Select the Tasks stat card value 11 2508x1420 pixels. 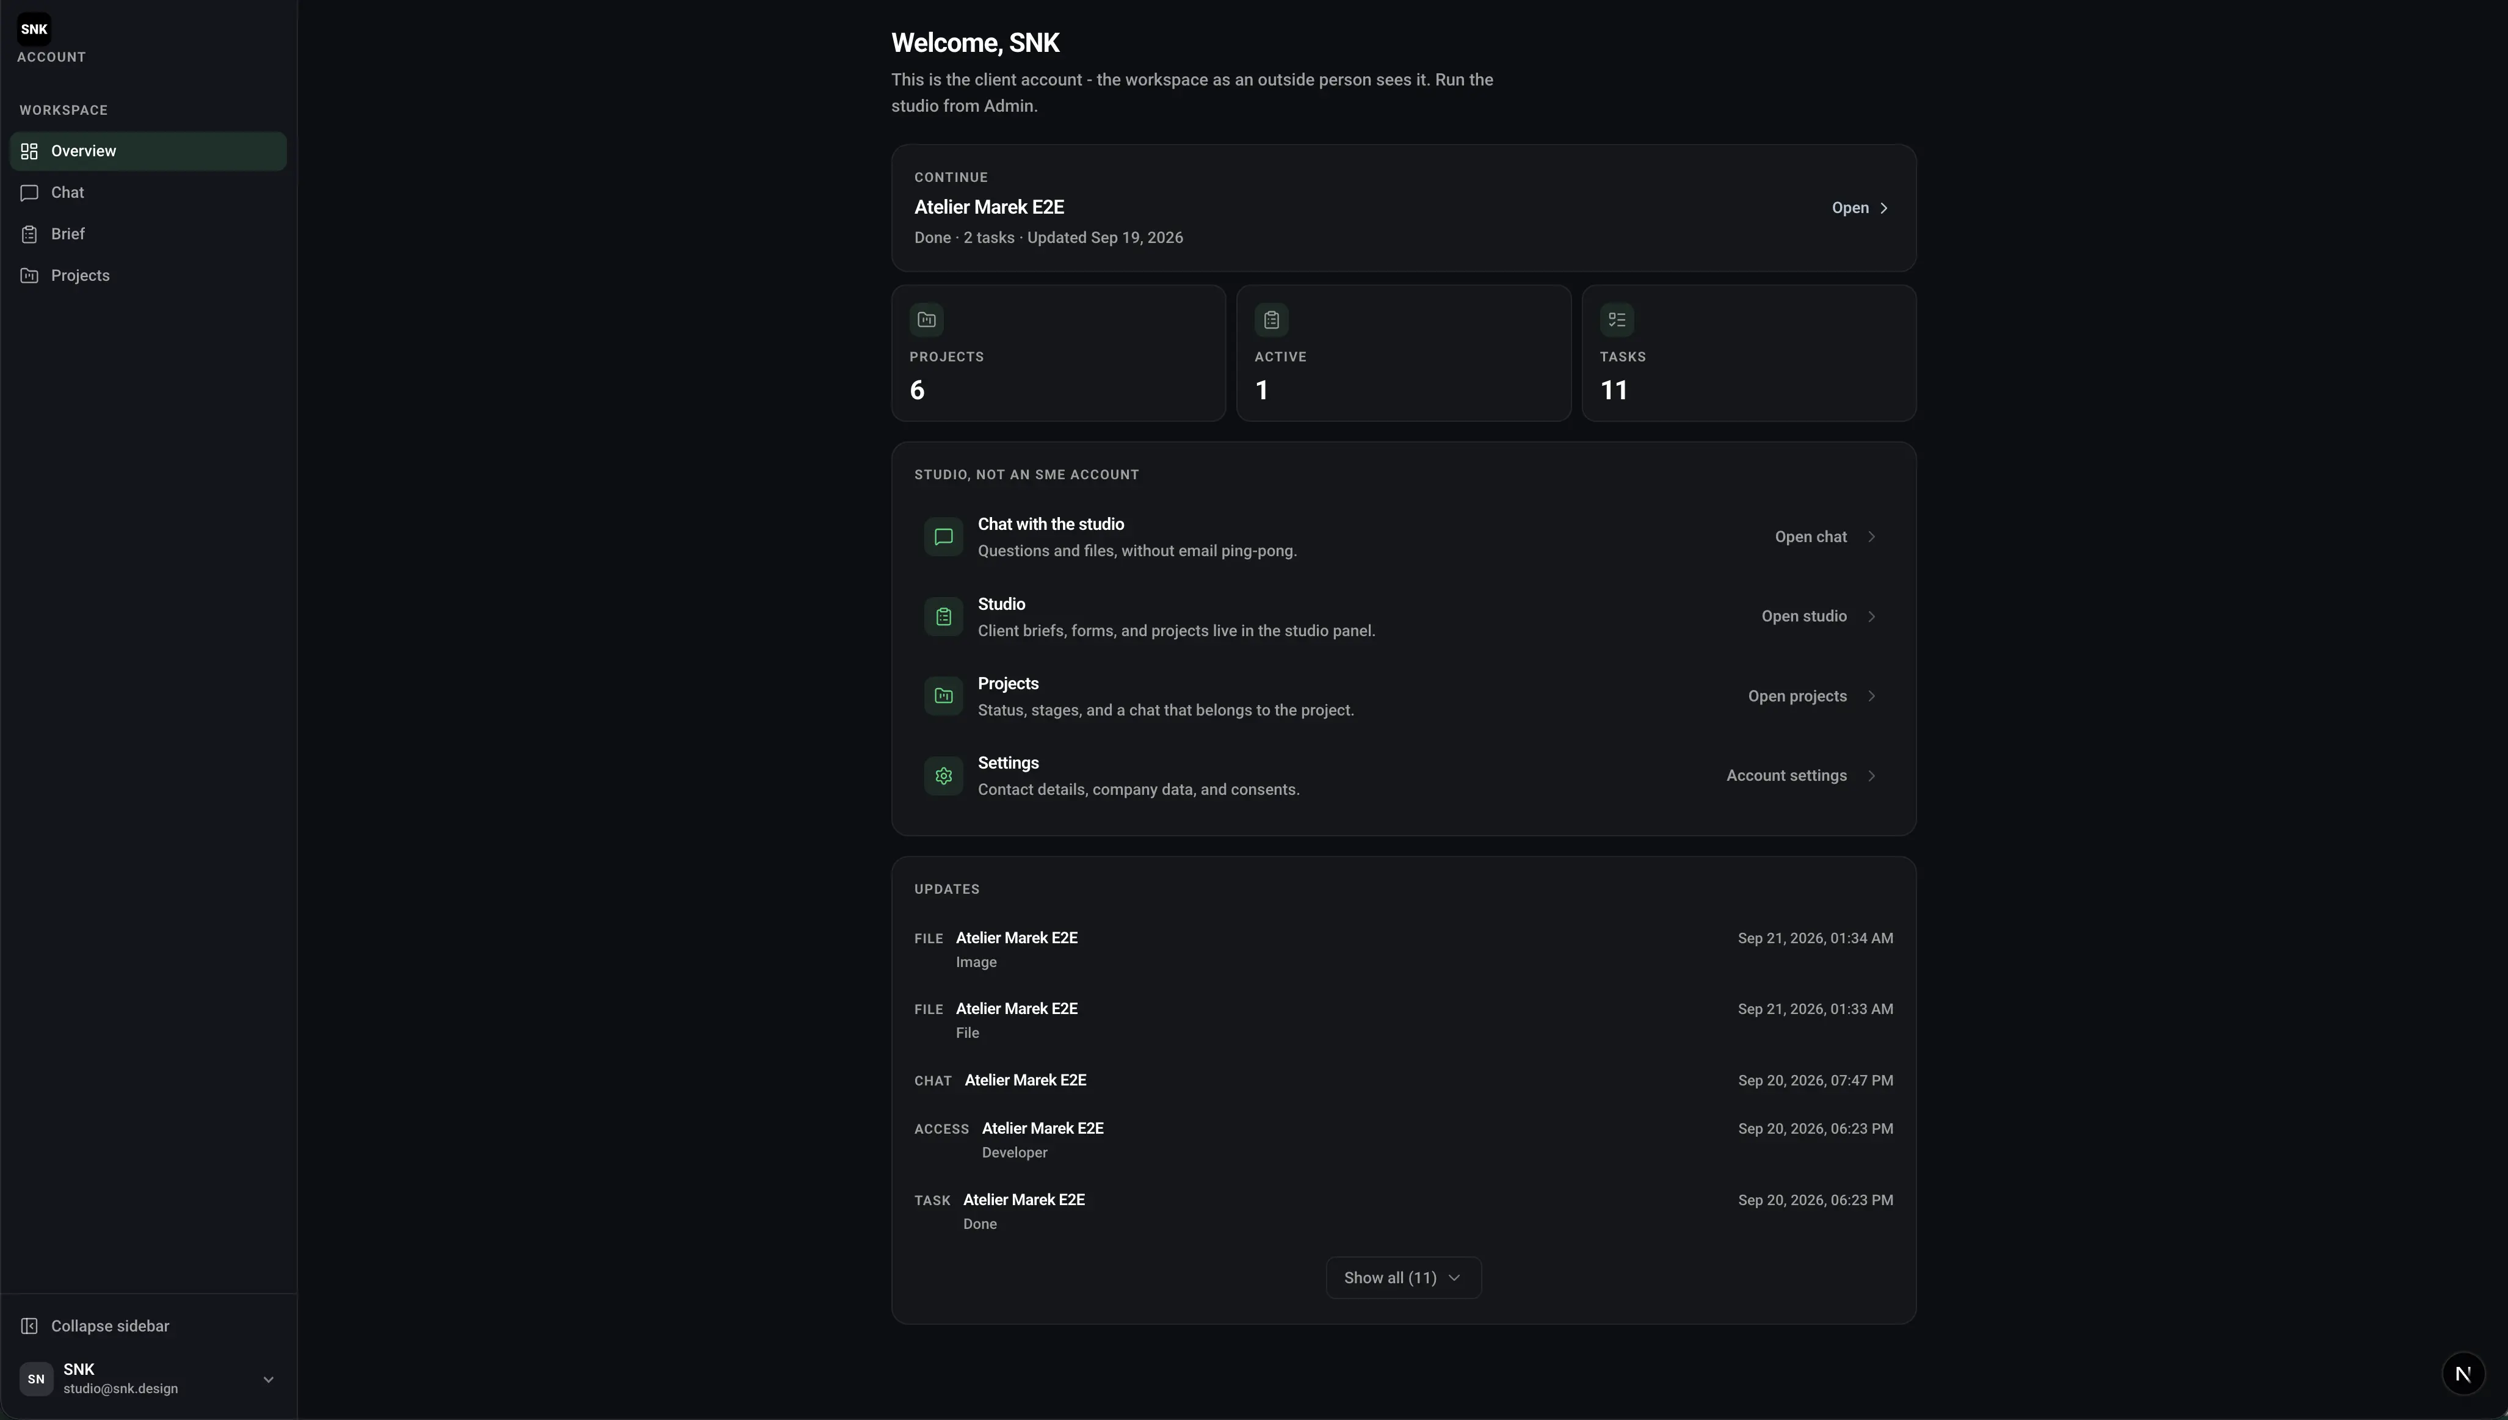1614,391
